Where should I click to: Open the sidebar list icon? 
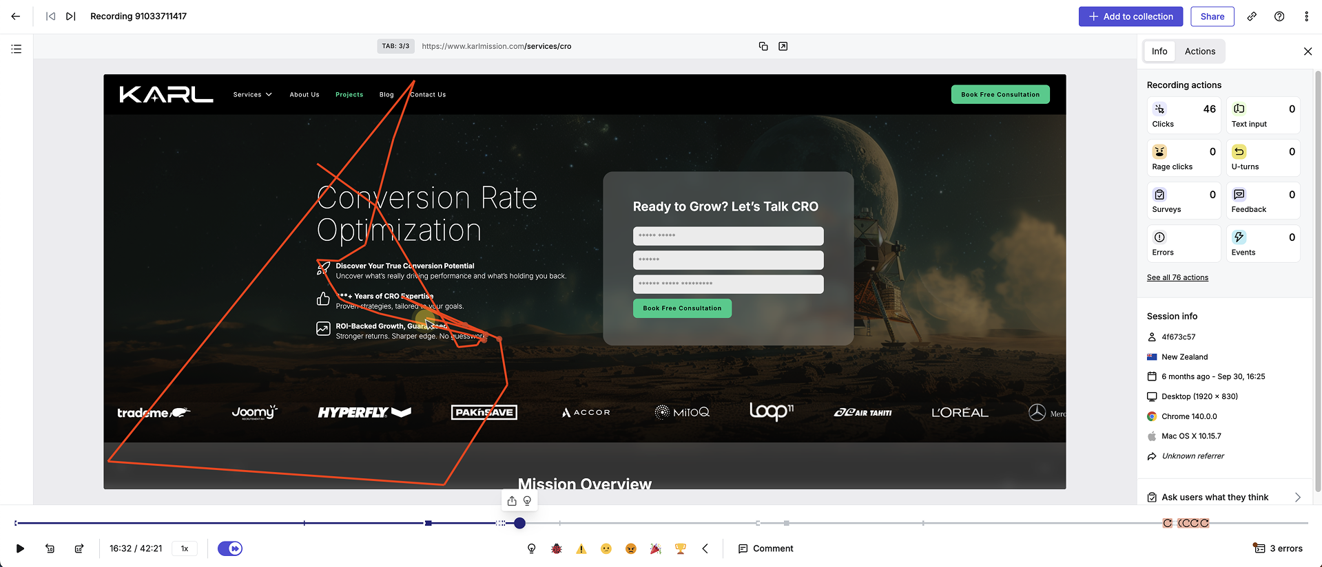click(17, 49)
